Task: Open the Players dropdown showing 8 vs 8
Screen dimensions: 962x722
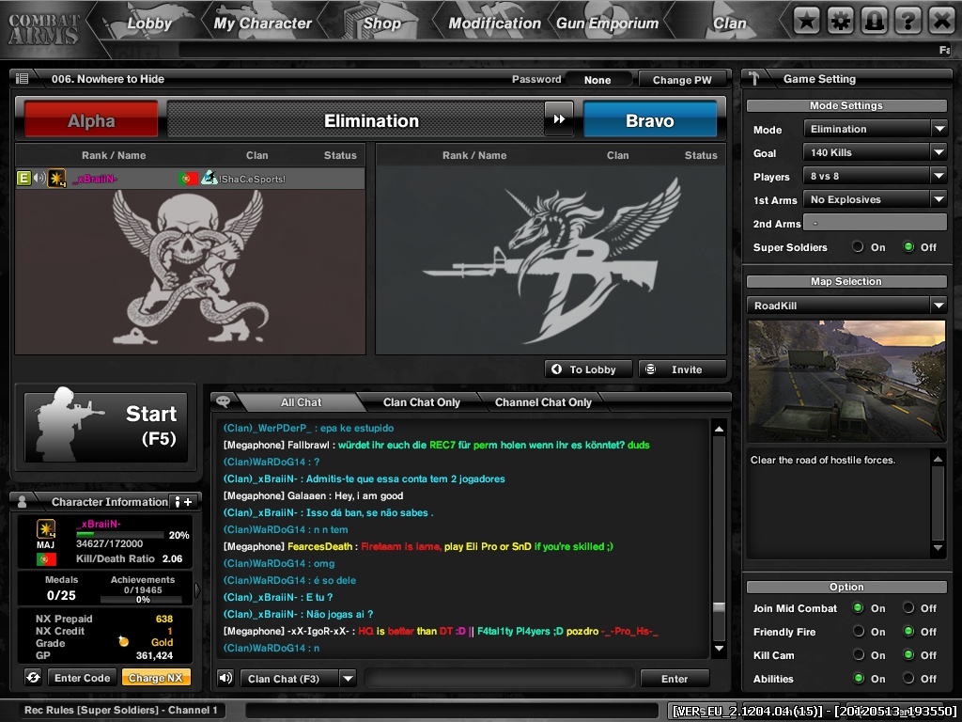Action: [x=875, y=176]
